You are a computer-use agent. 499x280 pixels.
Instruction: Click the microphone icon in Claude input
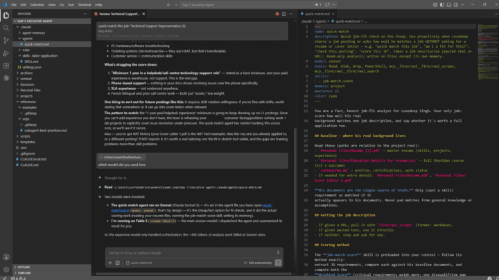click(x=278, y=253)
